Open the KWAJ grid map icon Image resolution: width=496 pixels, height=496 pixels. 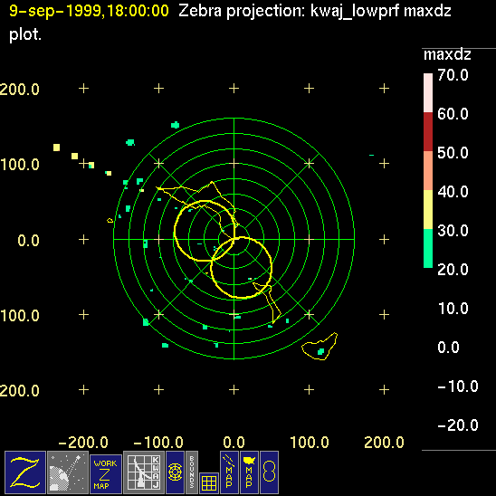[x=144, y=472]
